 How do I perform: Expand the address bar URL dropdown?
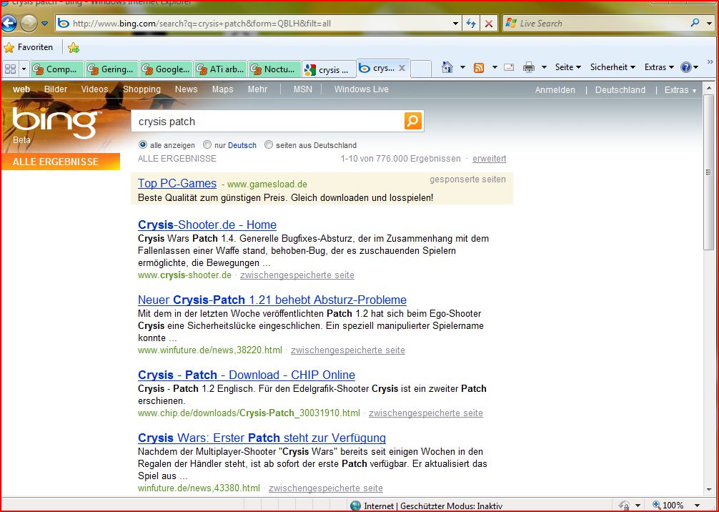pyautogui.click(x=455, y=24)
